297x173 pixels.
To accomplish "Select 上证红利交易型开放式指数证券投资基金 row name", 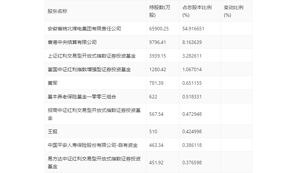I will coord(92,56).
